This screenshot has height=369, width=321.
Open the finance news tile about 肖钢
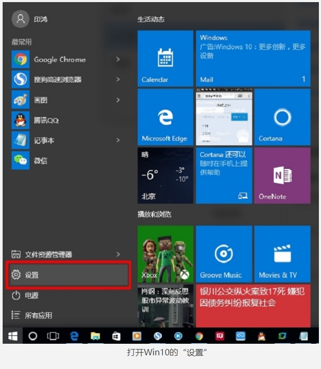click(x=166, y=306)
